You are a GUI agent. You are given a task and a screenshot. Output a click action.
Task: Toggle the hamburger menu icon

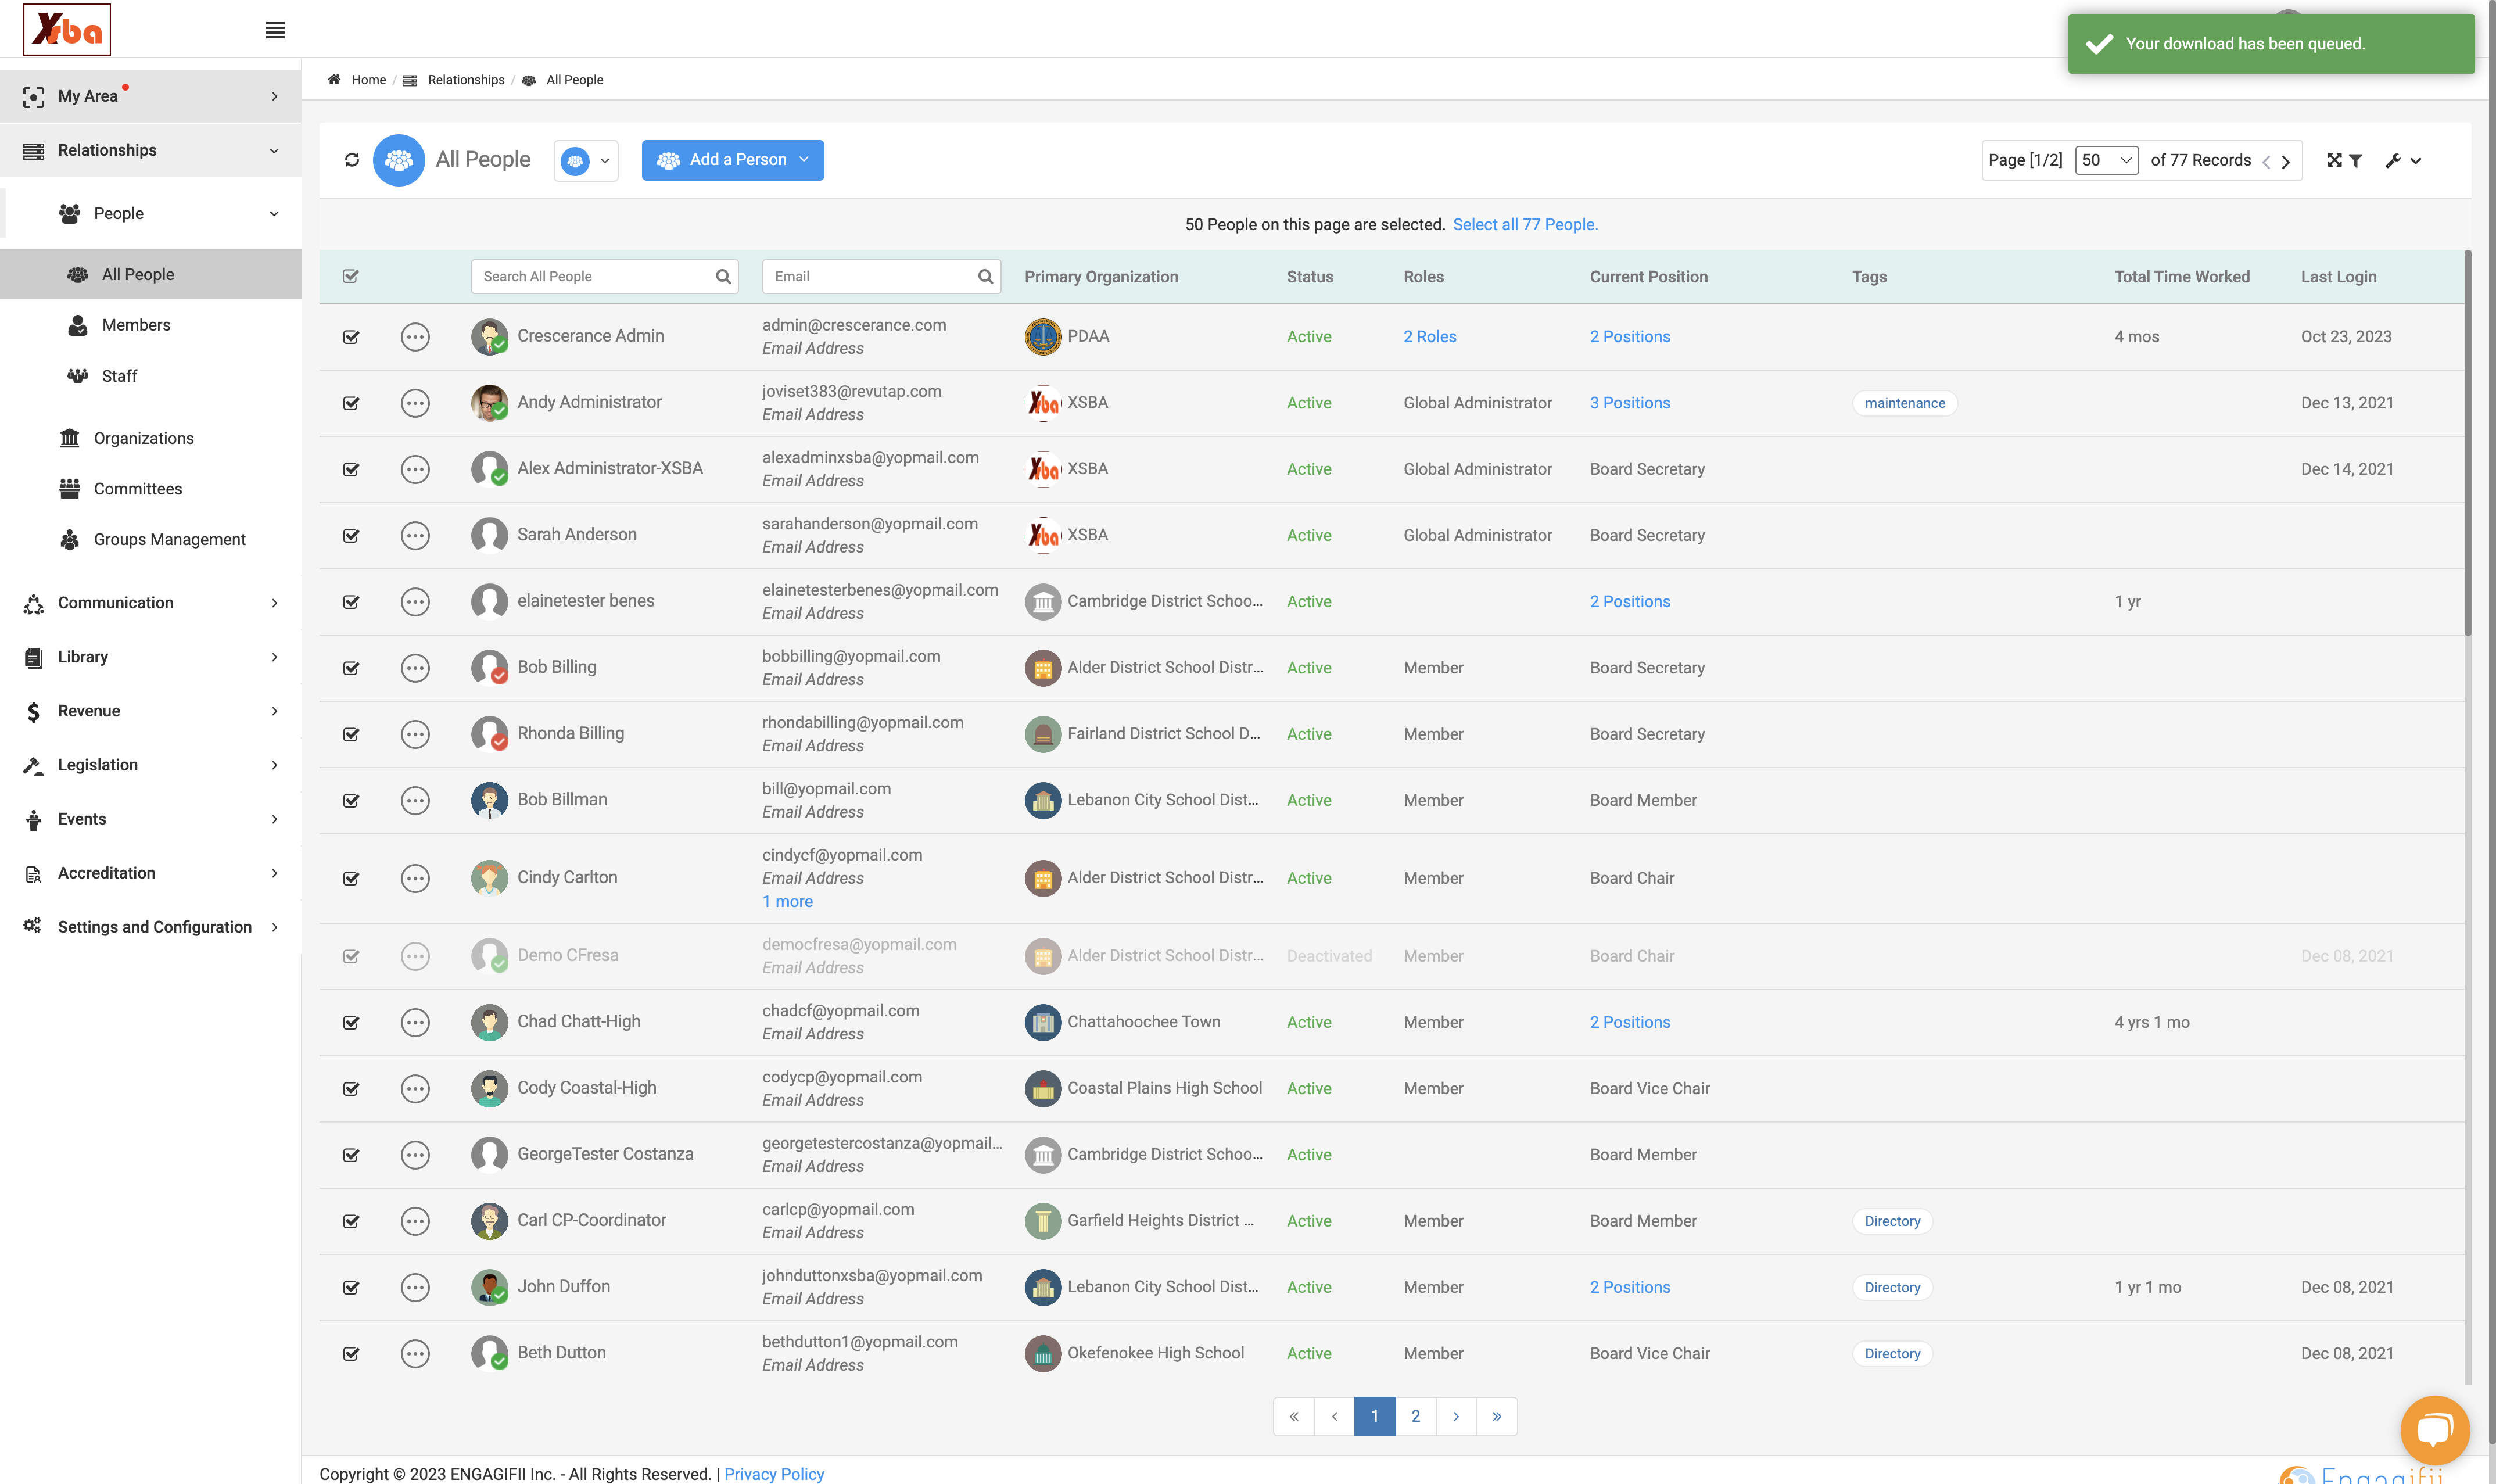[x=275, y=30]
